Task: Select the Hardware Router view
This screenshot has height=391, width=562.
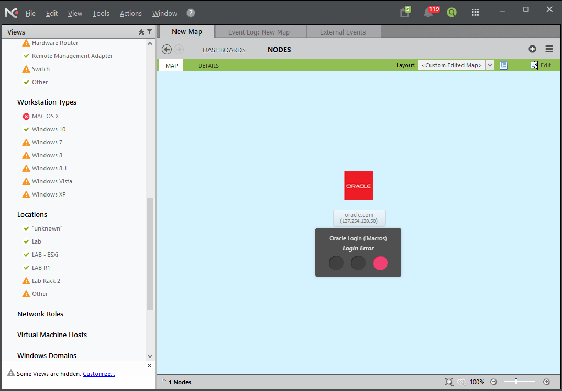Action: coord(55,43)
